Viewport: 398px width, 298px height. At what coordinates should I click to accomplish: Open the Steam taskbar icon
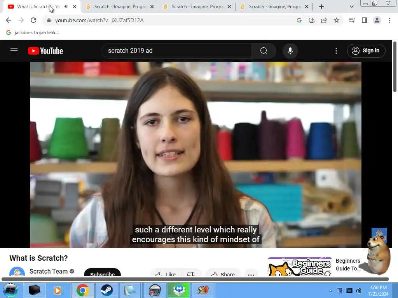click(x=106, y=290)
